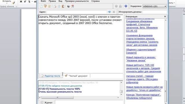Click log line "Уникальность текста 100%"

point(59,89)
